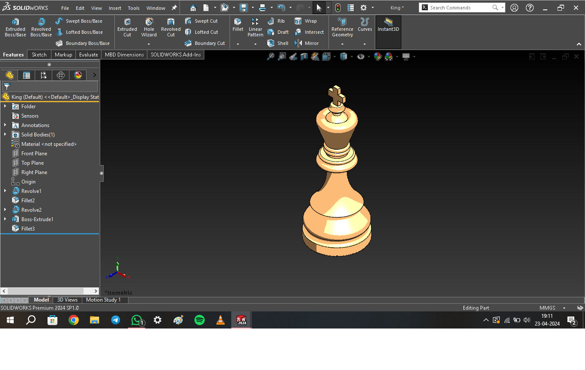Open the Tools menu
585x370 pixels.
(134, 8)
